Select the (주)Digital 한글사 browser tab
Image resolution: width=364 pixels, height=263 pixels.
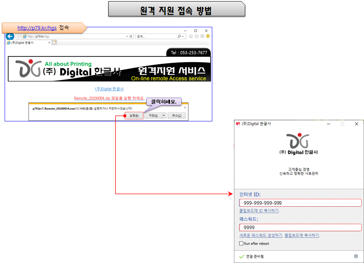pyautogui.click(x=28, y=42)
